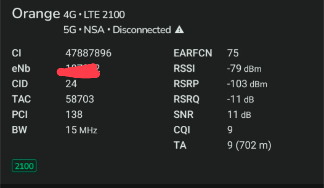The image size is (324, 188).
Task: Tap the TAC field label
Action: coord(21,99)
